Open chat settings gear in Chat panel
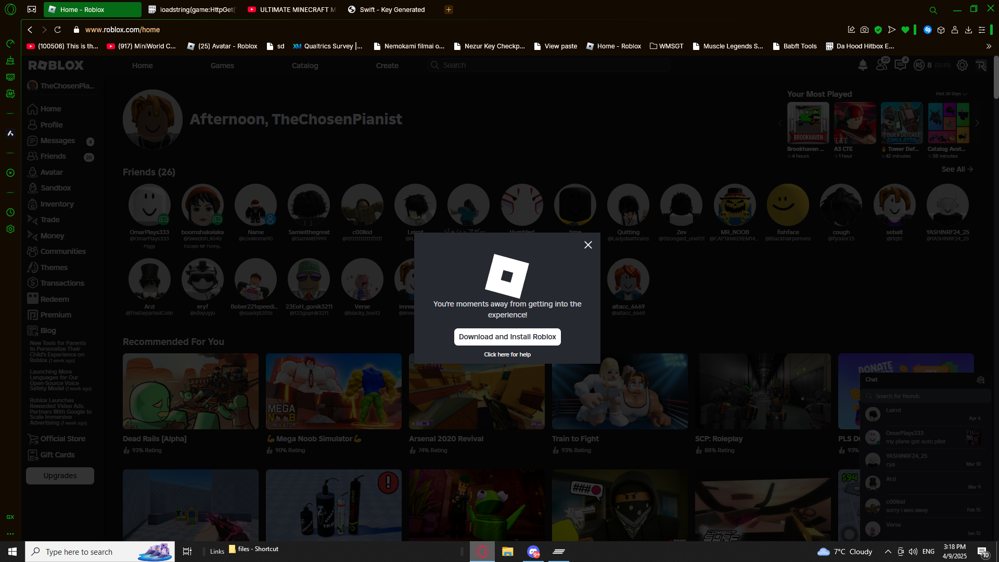Screen dimensions: 999x562 981,380
